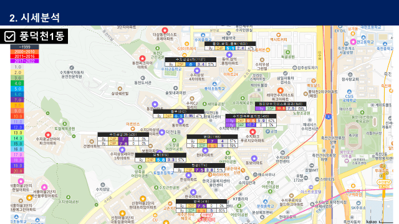Click the 수지119안전센터 label
Screen dimensions: 399x224
tap(283, 159)
